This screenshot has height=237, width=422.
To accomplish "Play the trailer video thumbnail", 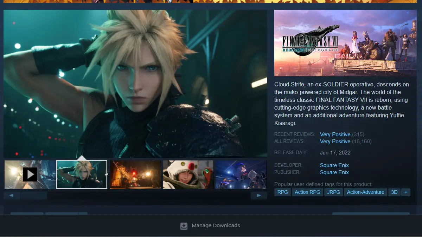I will (x=30, y=175).
